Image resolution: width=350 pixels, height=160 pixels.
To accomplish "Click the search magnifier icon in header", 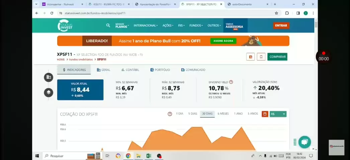I will pyautogui.click(x=108, y=25).
